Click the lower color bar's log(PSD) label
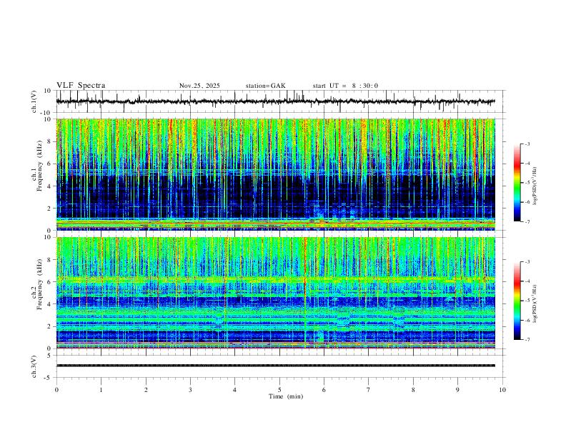566x437 pixels. (x=535, y=304)
